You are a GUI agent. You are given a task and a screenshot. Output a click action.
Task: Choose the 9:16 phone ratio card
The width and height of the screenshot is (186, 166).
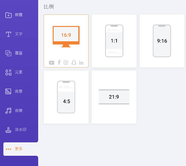point(162,41)
